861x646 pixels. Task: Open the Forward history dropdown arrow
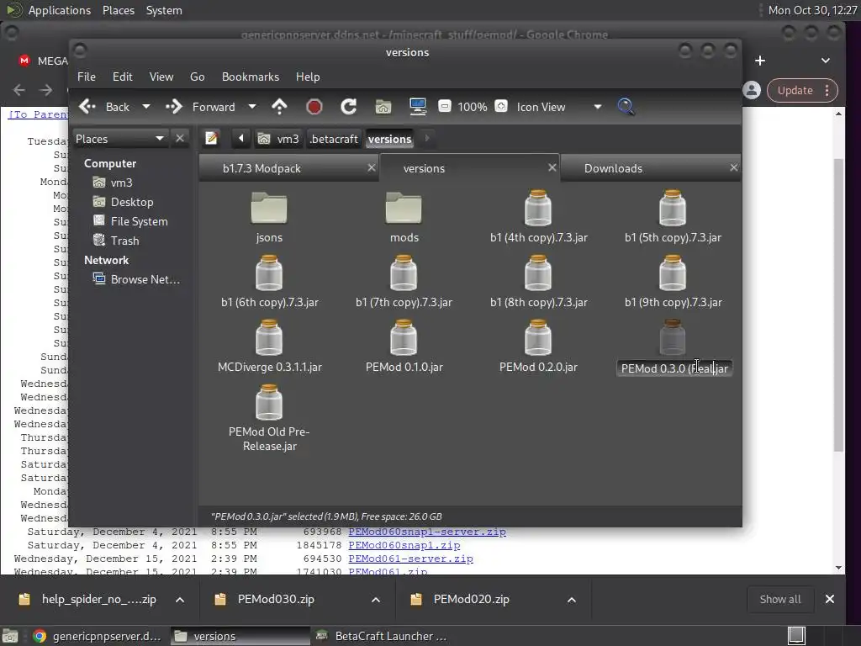(252, 107)
